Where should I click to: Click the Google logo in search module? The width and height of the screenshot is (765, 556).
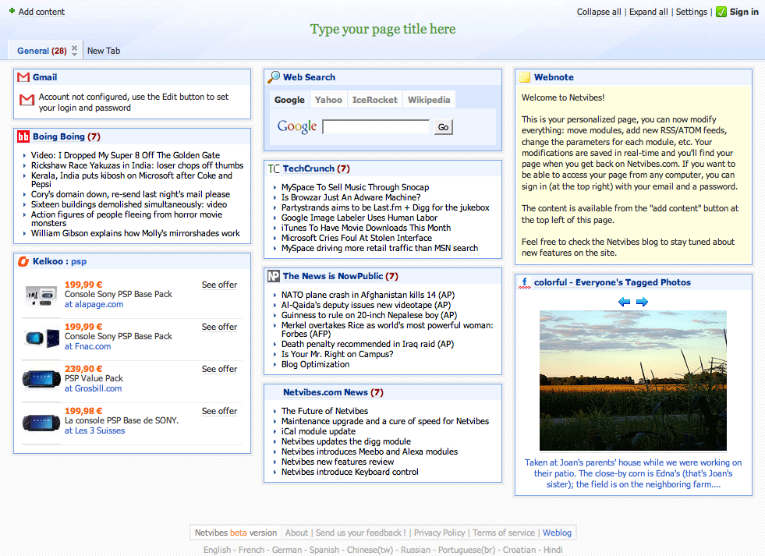[297, 127]
